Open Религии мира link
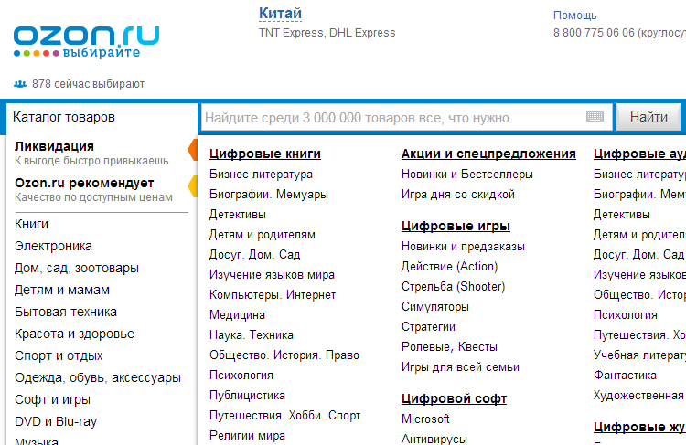This screenshot has height=445, width=686. (x=247, y=435)
